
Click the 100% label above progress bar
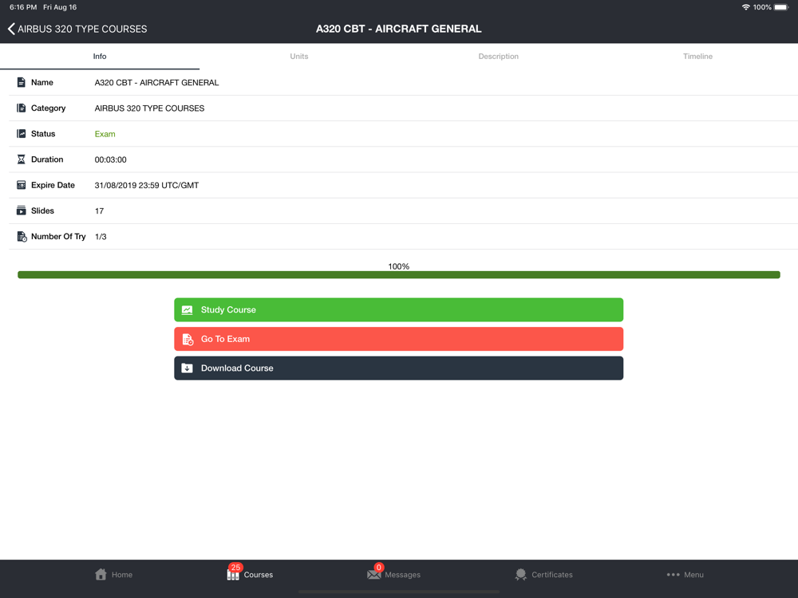[398, 266]
